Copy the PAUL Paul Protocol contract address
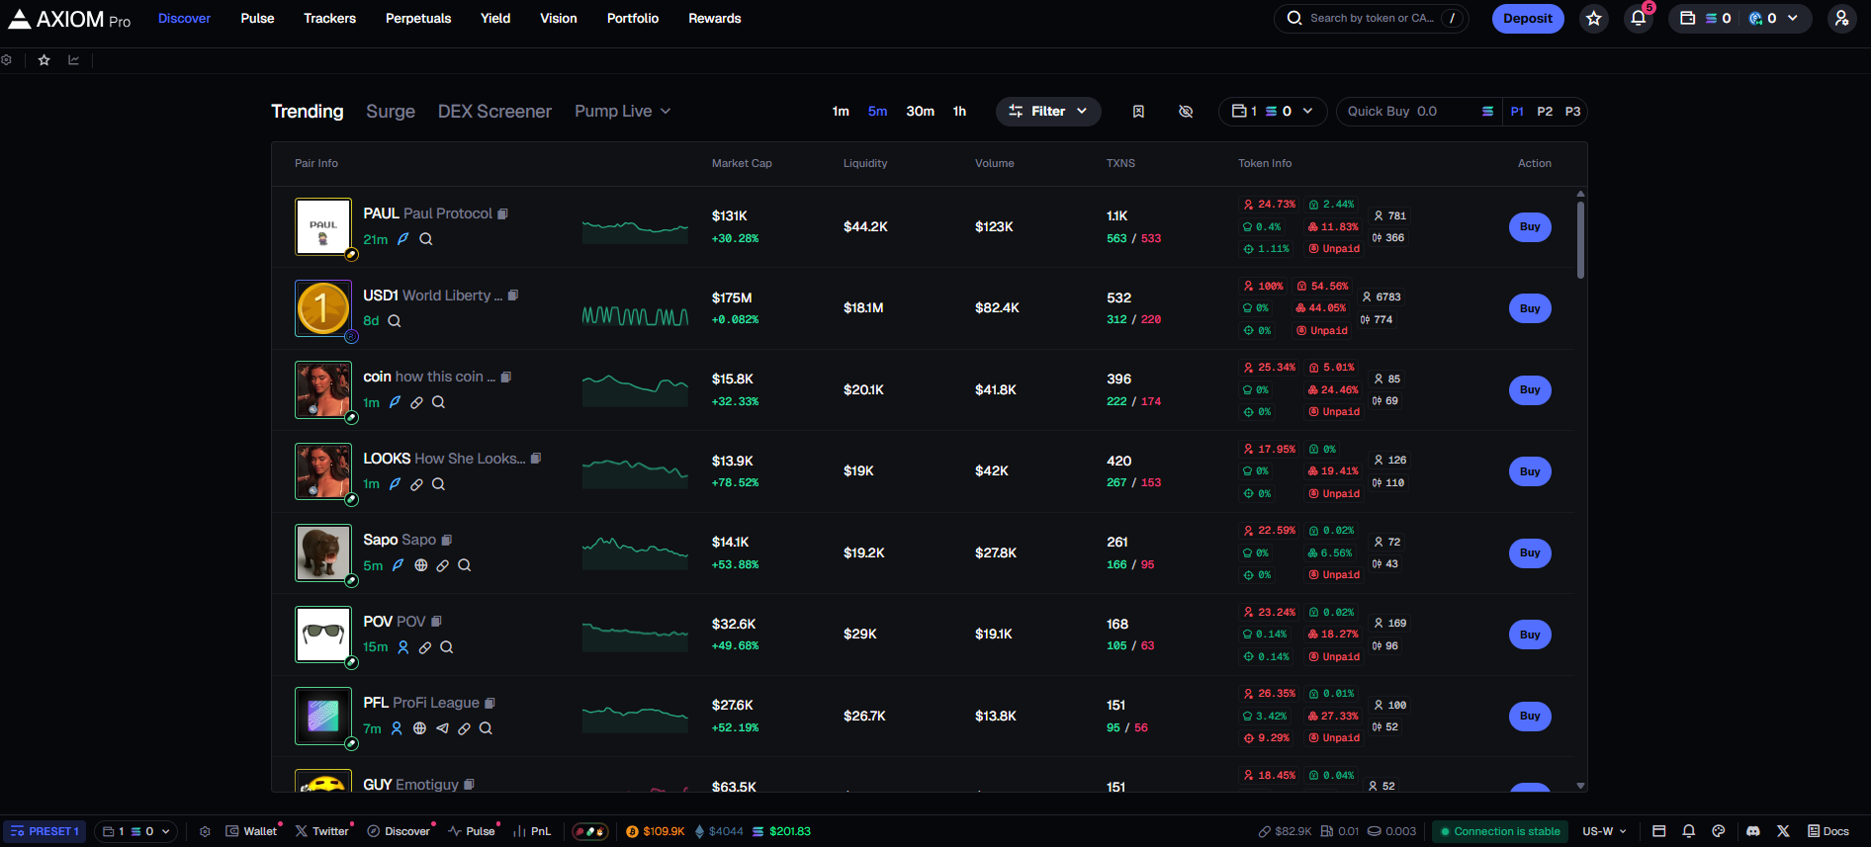The width and height of the screenshot is (1871, 847). click(x=502, y=213)
